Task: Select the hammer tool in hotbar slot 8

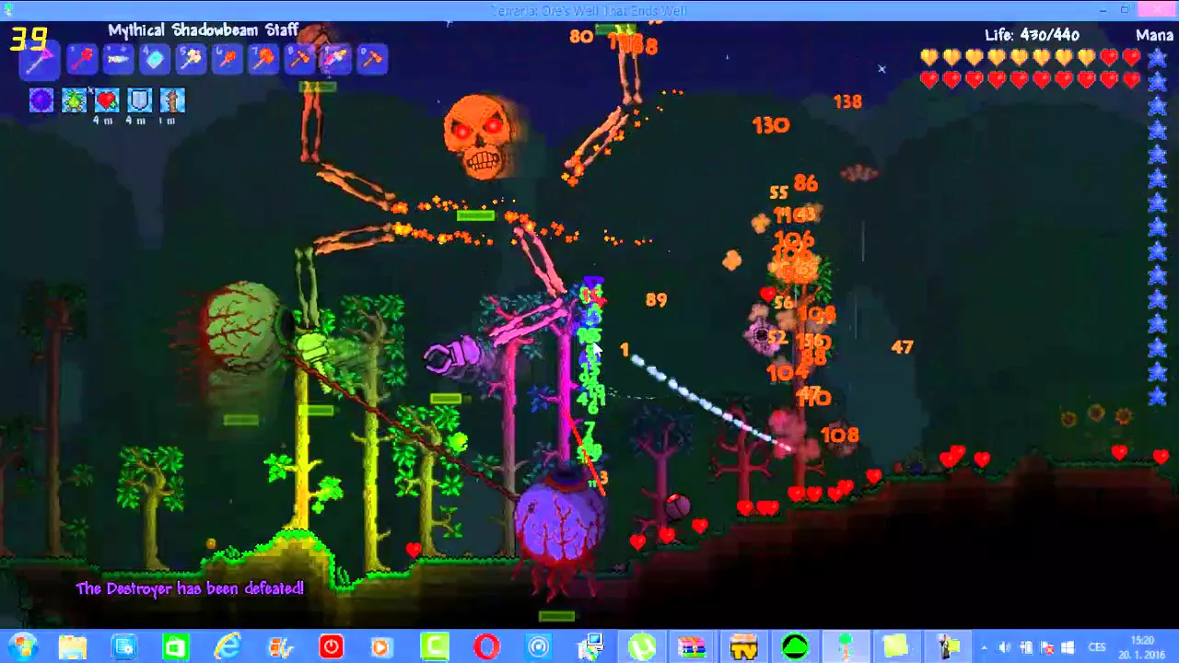Action: [x=299, y=60]
